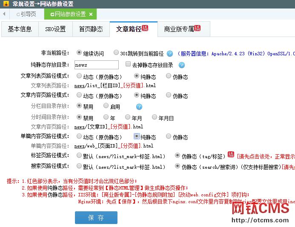Image resolution: width=295 pixels, height=227 pixels.
Task: Click the refresh icon on 引导页 tab
Action: (x=18, y=14)
